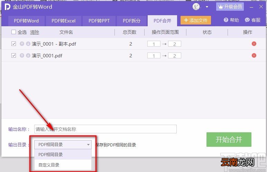Click the 操作页面范围 column header
The width and height of the screenshot is (267, 172).
coord(165,32)
